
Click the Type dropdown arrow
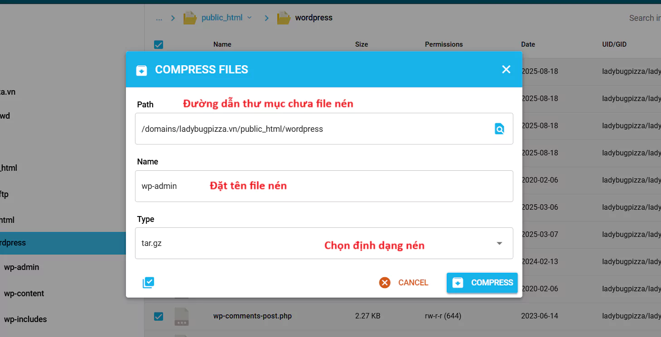pyautogui.click(x=499, y=243)
